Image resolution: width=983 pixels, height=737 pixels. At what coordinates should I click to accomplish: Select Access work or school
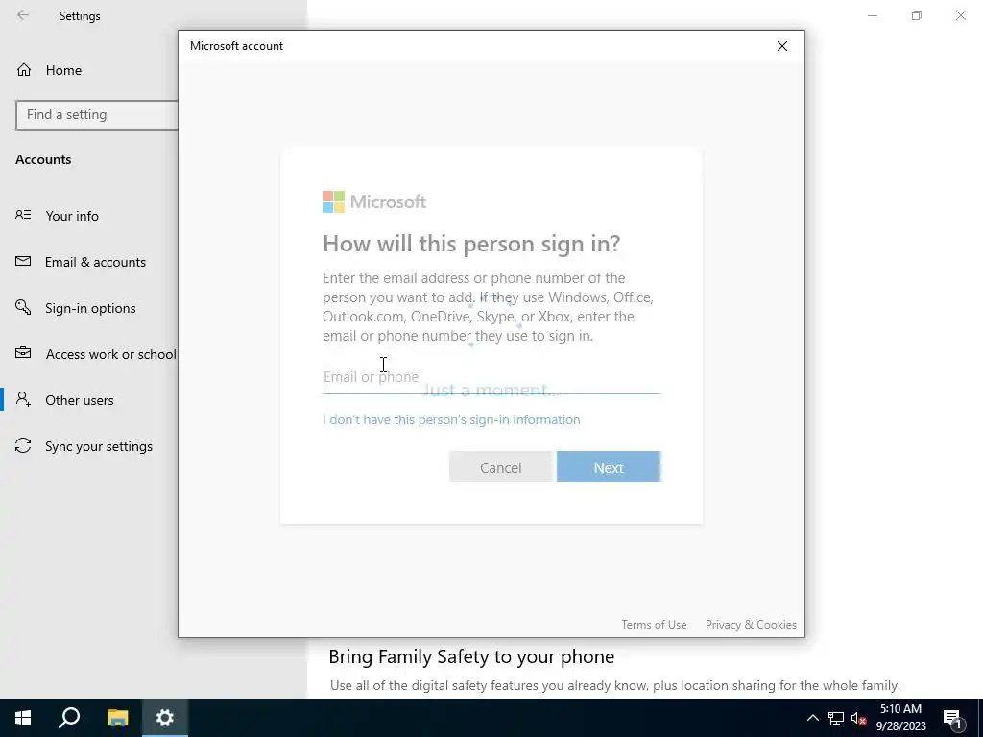click(110, 354)
